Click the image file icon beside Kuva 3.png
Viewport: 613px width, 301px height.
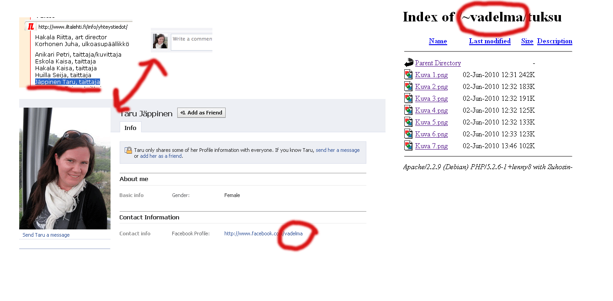408,99
